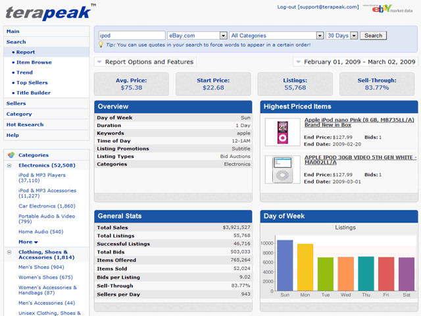
Task: Click the Overview panel header
Action: [173, 107]
